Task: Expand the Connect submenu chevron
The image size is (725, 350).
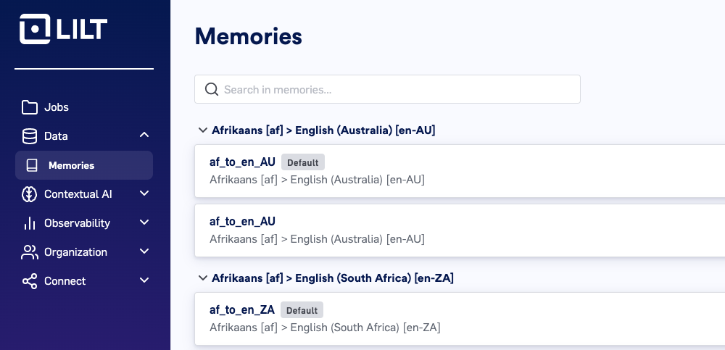Action: (144, 280)
